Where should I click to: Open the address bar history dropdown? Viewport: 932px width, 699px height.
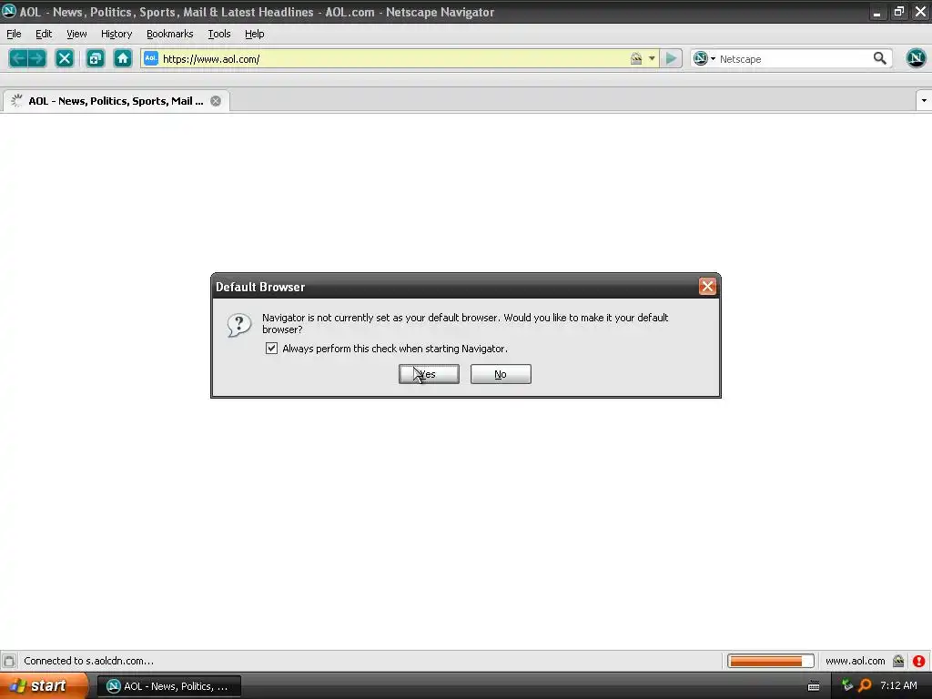[652, 58]
